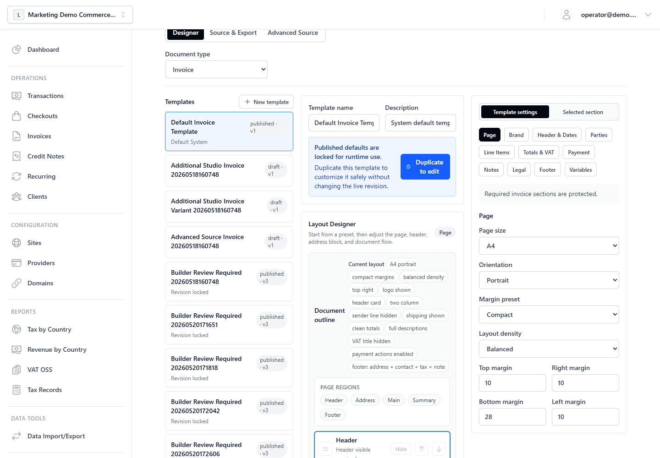This screenshot has height=458, width=660.
Task: Open the Page size A4 dropdown
Action: click(549, 246)
